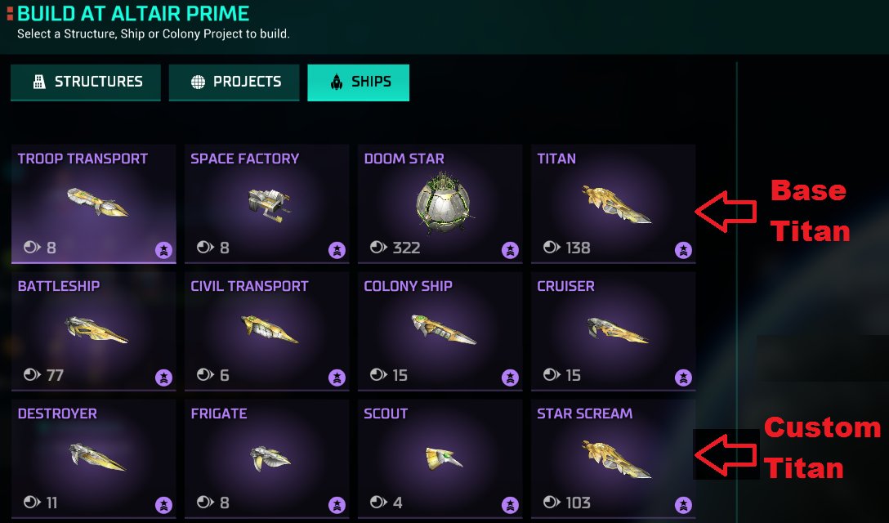Image resolution: width=889 pixels, height=523 pixels.
Task: Switch to the Structures tab
Action: tap(86, 83)
